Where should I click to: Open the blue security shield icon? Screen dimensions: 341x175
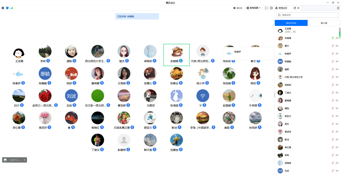point(7,8)
